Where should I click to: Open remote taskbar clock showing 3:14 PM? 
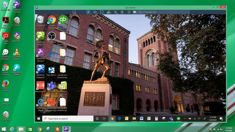212,119
